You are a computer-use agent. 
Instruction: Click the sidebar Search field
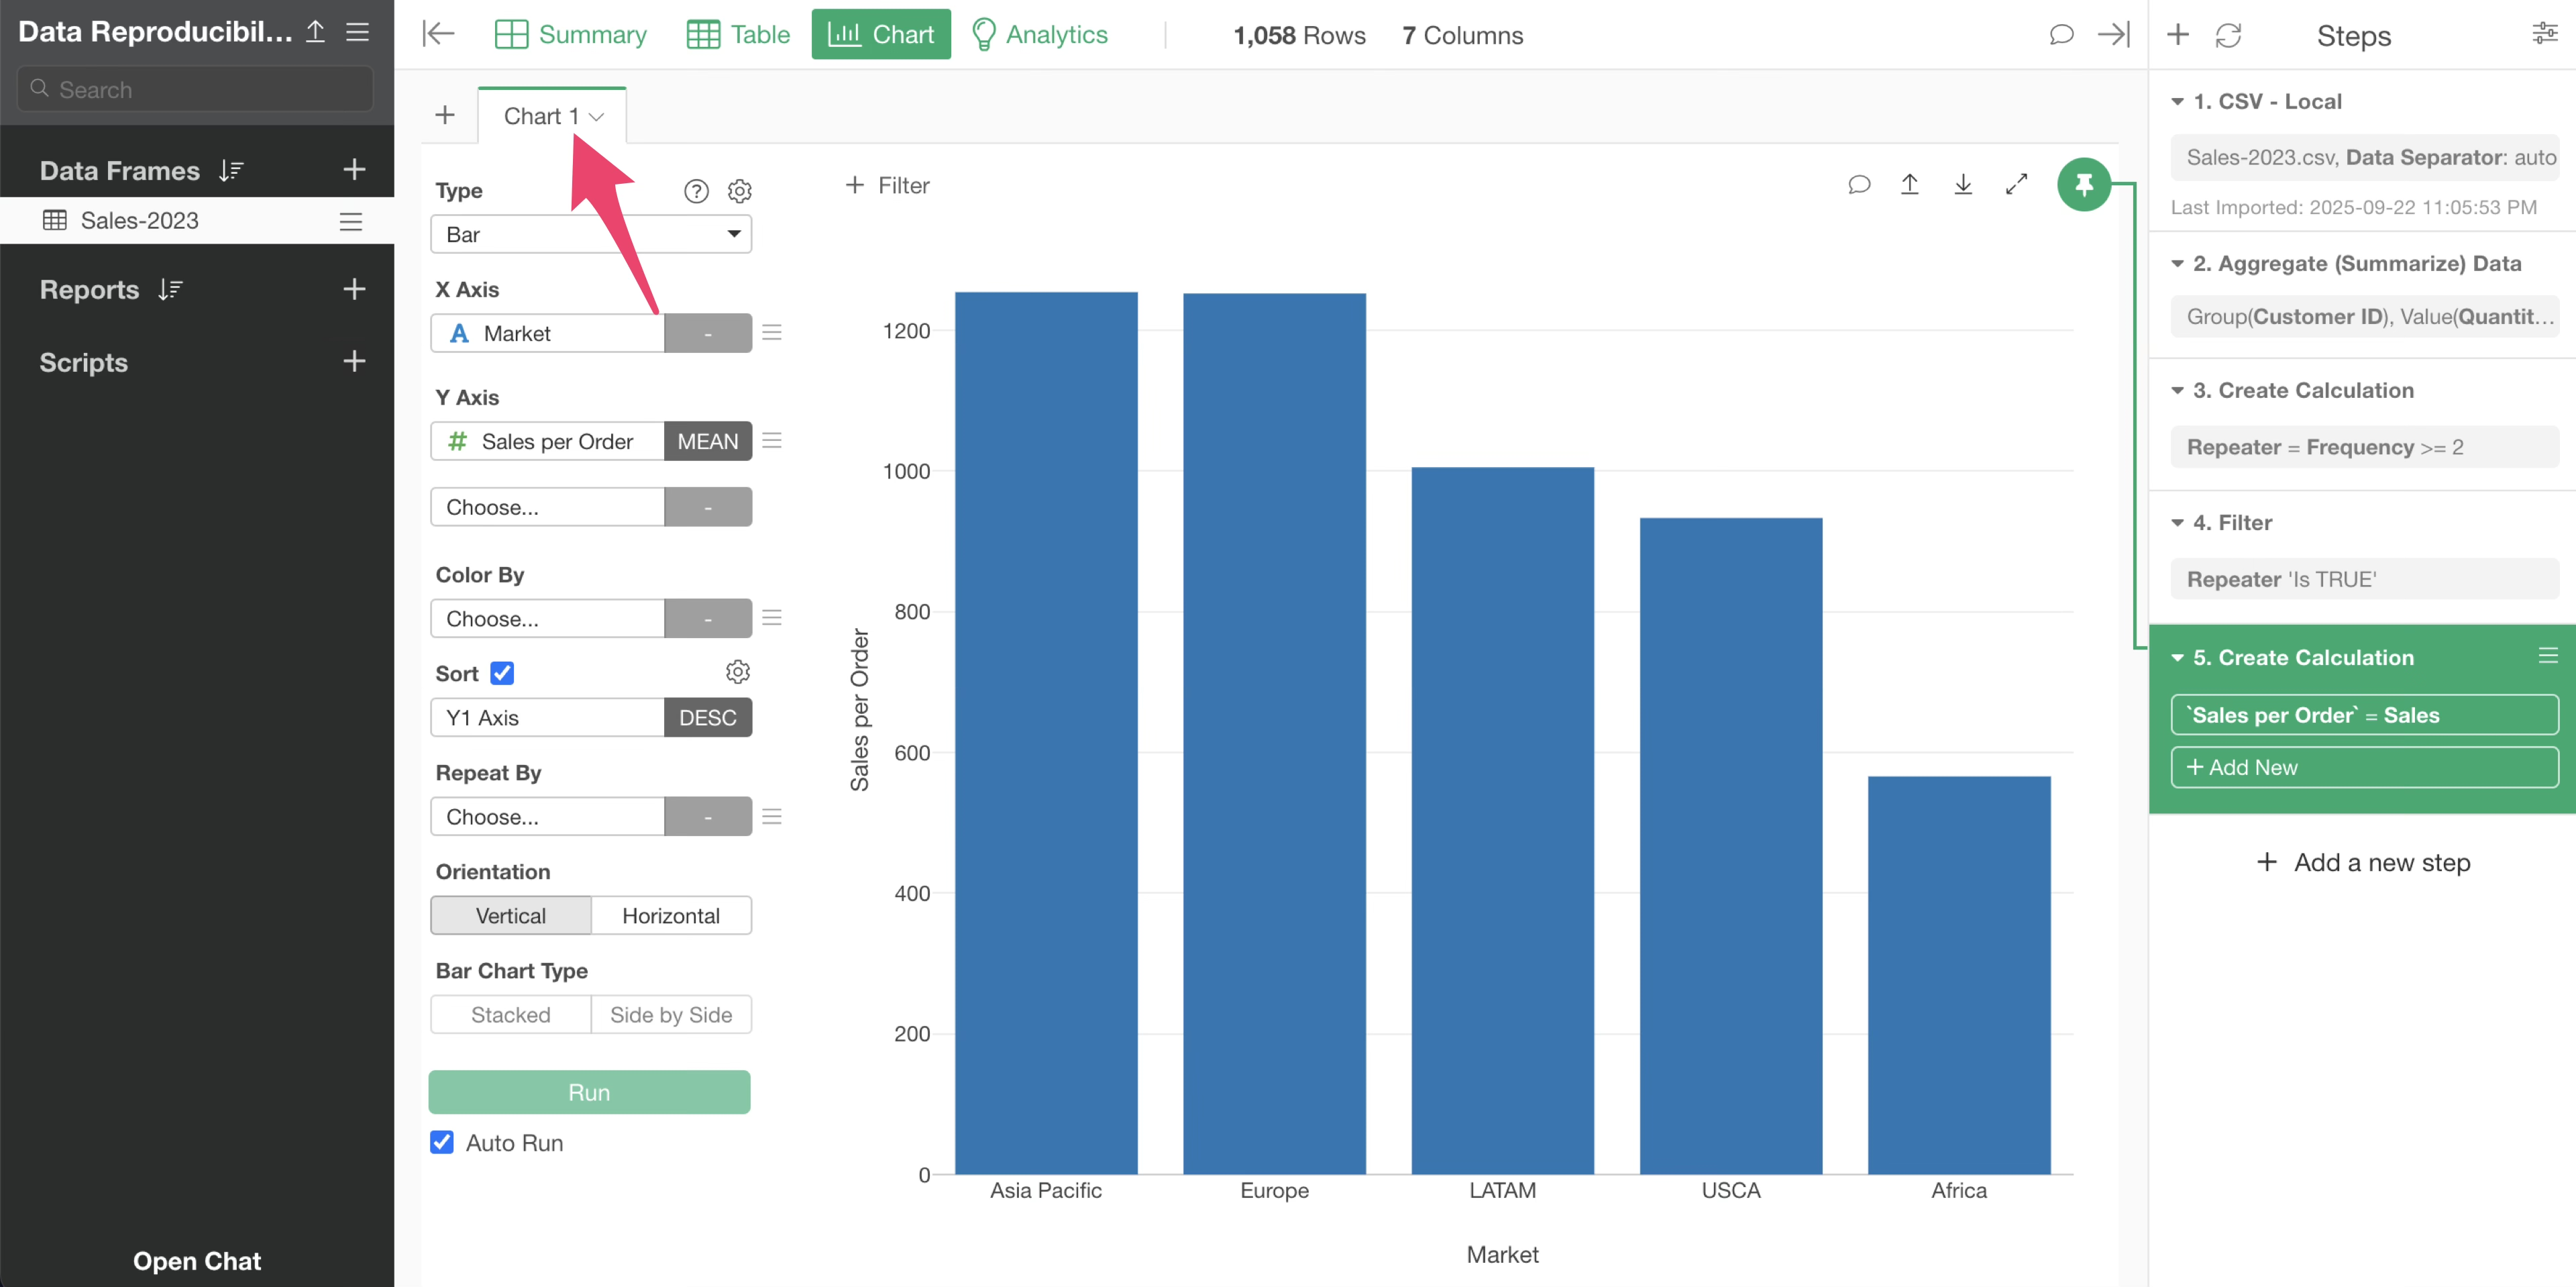[x=196, y=89]
